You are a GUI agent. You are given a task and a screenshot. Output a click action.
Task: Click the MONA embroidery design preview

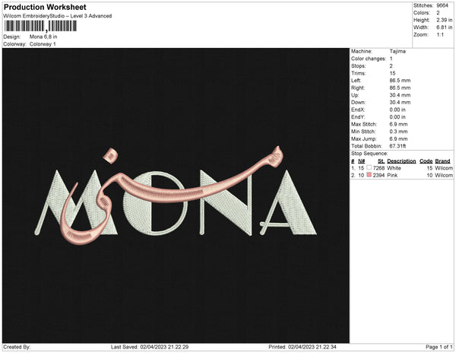(x=176, y=196)
